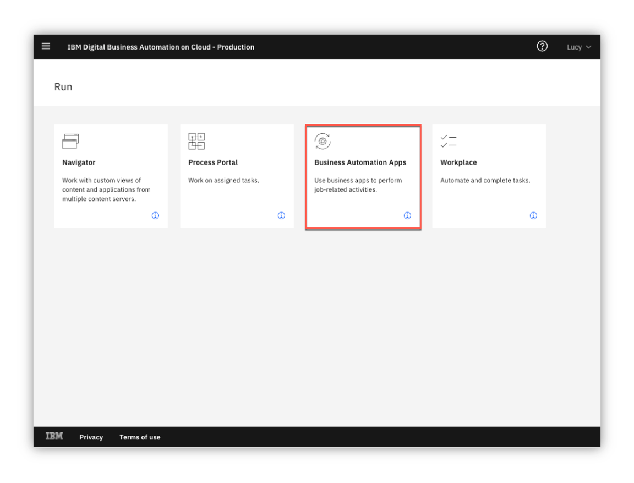634x483 pixels.
Task: Show info for Business Automation Apps card
Action: [x=408, y=215]
